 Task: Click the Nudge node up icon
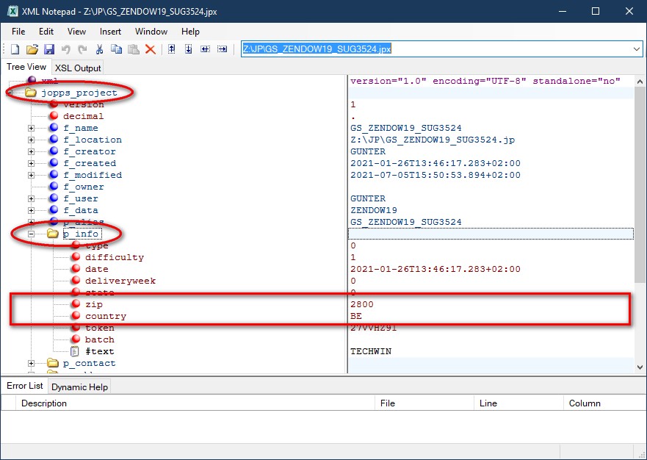pos(172,49)
